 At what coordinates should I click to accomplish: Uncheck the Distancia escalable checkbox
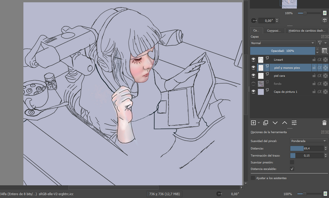click(x=292, y=168)
